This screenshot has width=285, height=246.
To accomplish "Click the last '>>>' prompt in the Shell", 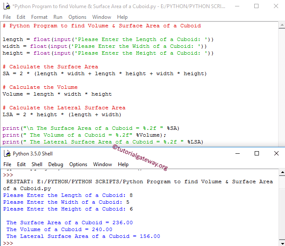I will pyautogui.click(x=8, y=243).
